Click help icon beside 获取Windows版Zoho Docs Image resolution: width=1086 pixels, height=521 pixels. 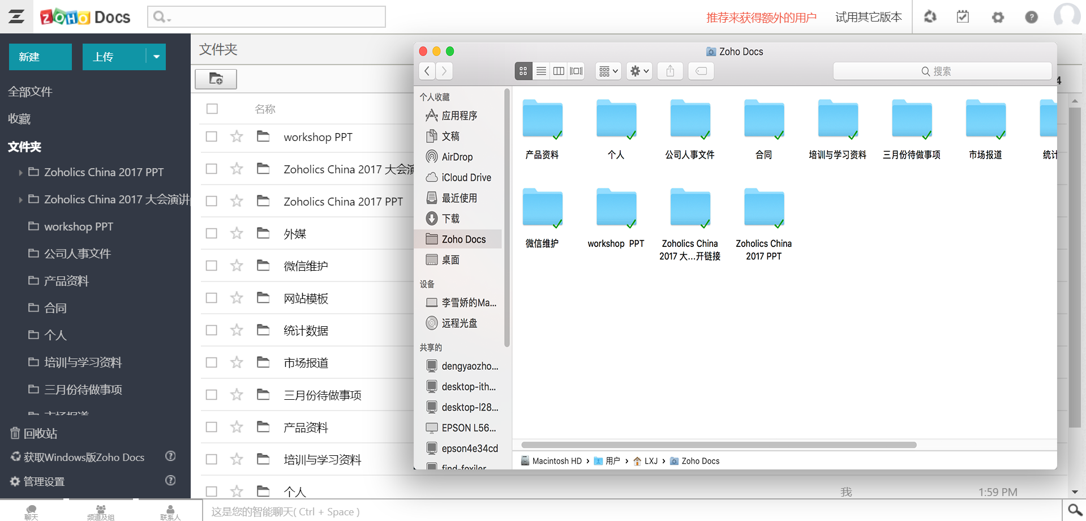170,456
